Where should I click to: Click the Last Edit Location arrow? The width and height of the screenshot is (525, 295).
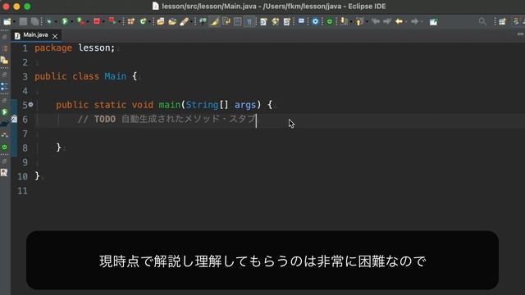376,22
